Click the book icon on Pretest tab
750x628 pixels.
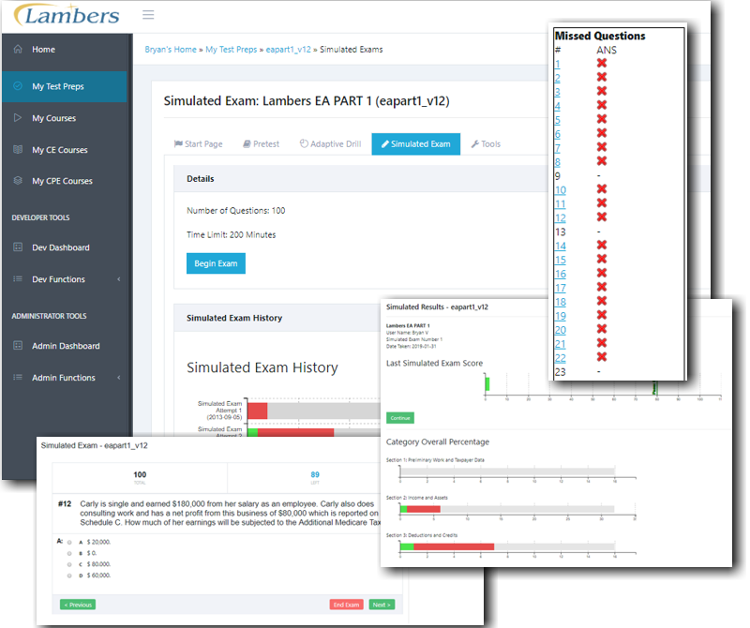[247, 144]
